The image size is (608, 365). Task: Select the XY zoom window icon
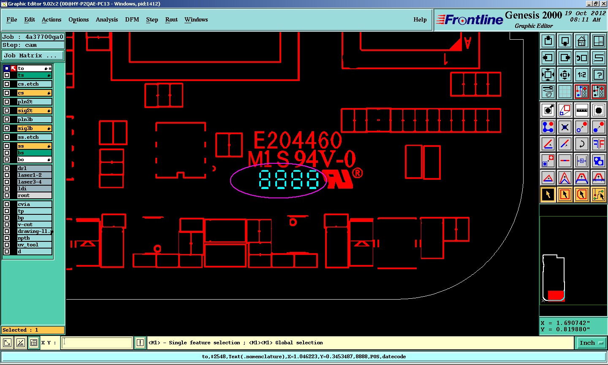(599, 41)
